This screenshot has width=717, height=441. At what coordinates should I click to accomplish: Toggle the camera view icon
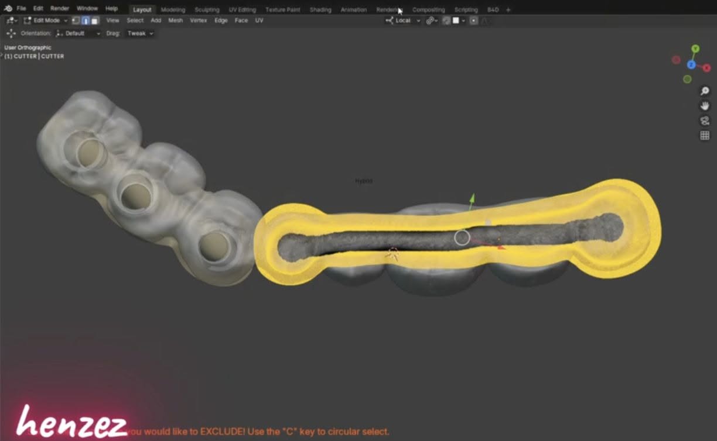pyautogui.click(x=705, y=121)
